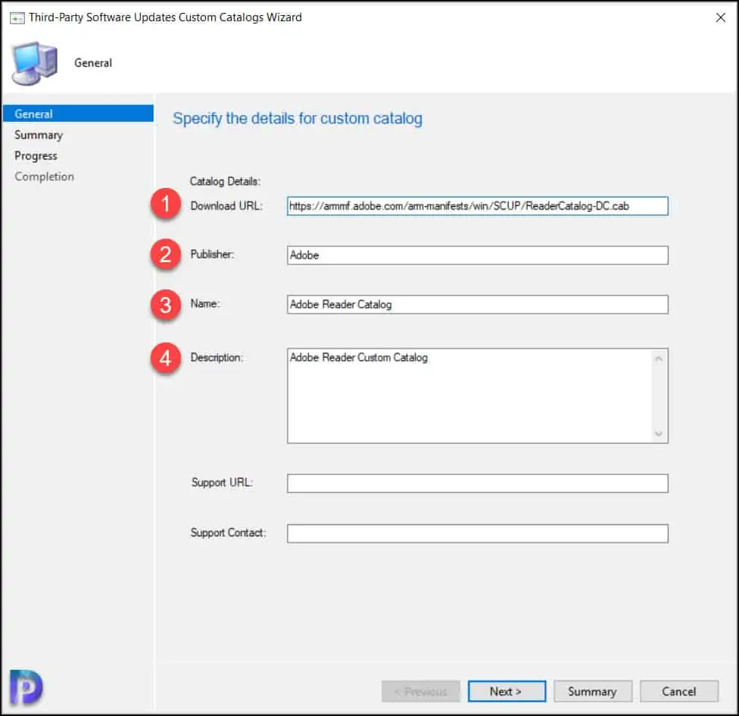Viewport: 739px width, 716px height.
Task: Click the Publisher field containing Adobe
Action: [477, 255]
